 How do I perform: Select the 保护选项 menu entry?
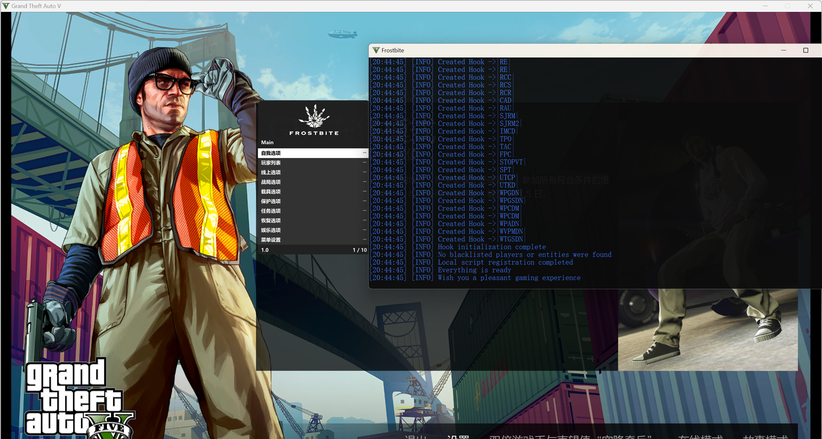pyautogui.click(x=271, y=201)
